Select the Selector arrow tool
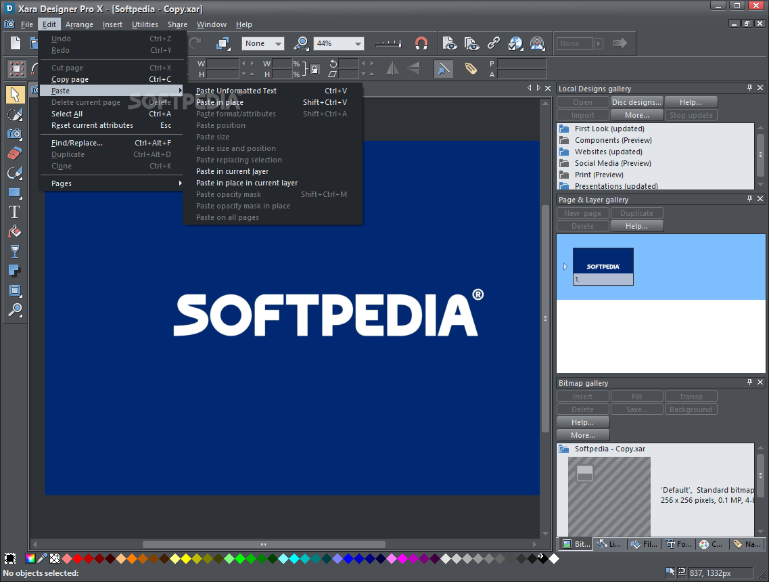 pyautogui.click(x=15, y=95)
